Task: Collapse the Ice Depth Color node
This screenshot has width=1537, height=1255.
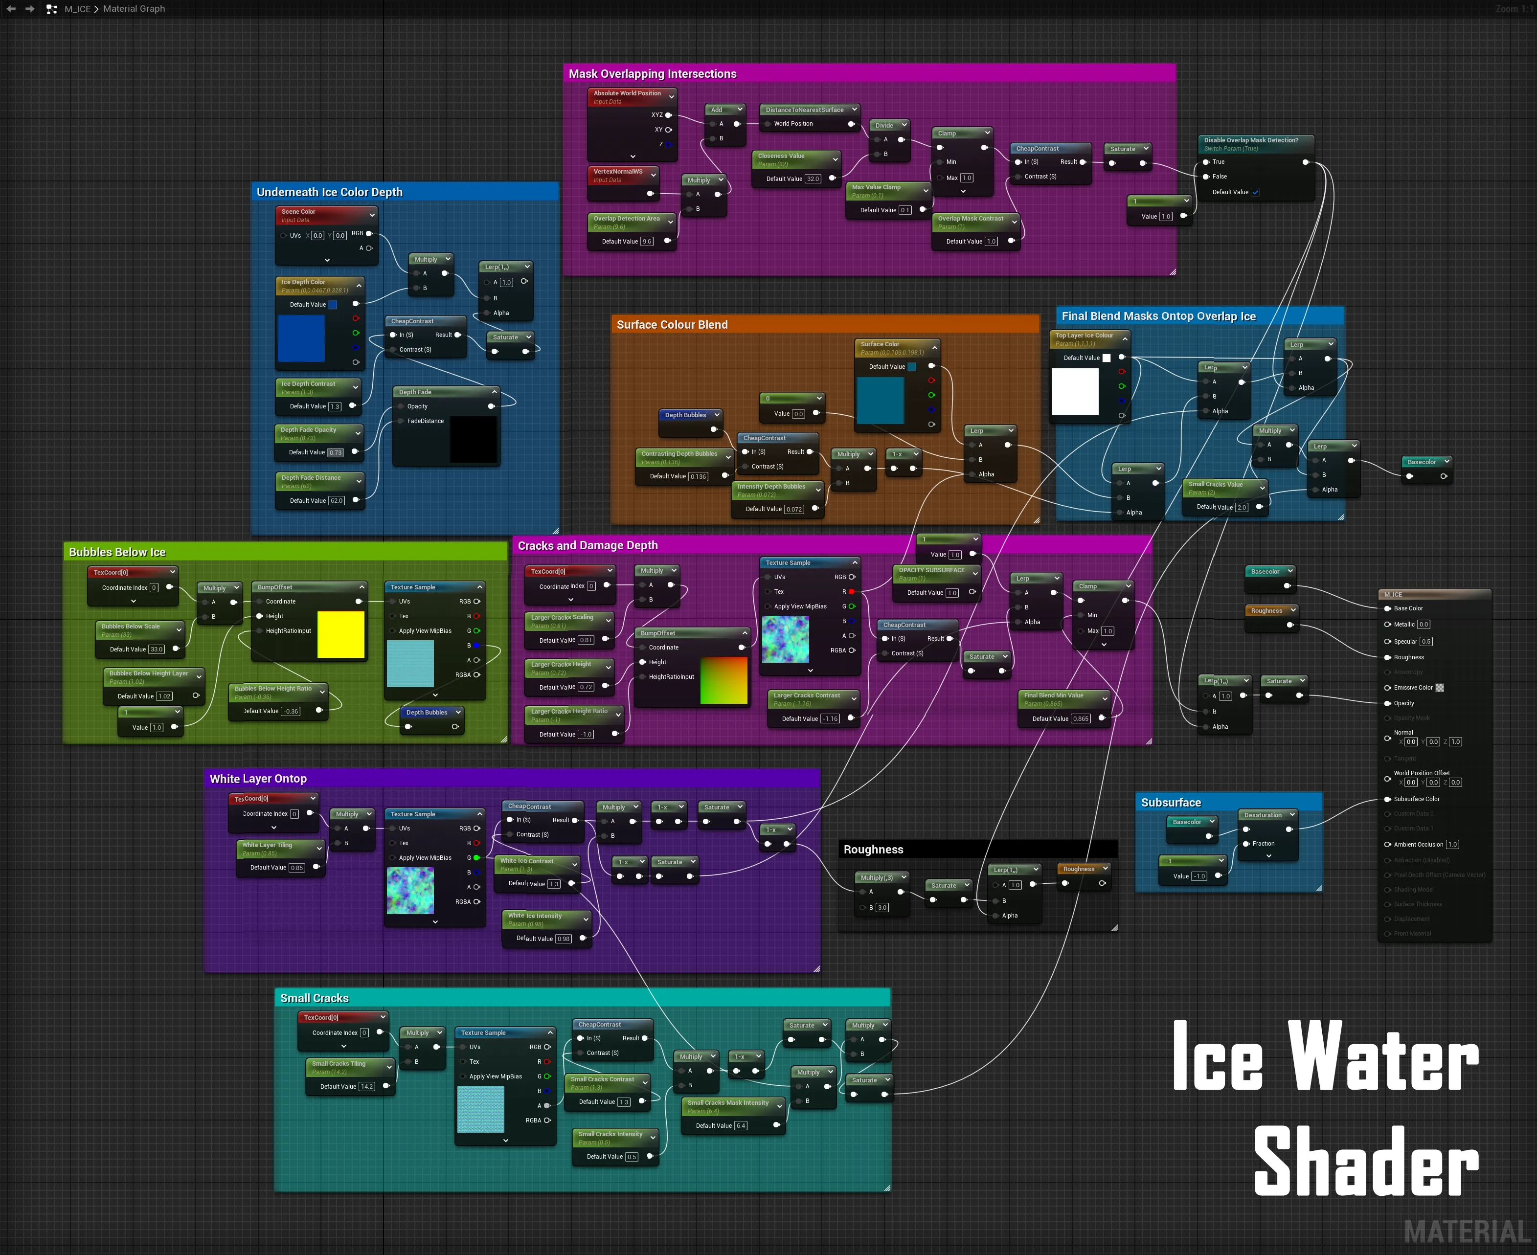Action: 359,286
